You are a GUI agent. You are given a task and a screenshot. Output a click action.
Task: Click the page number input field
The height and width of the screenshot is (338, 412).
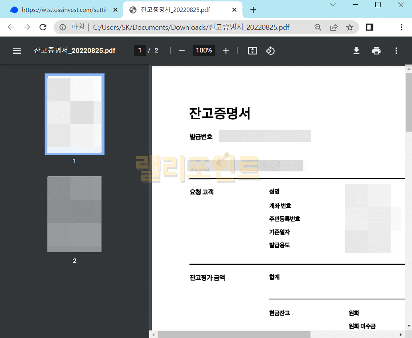point(139,51)
